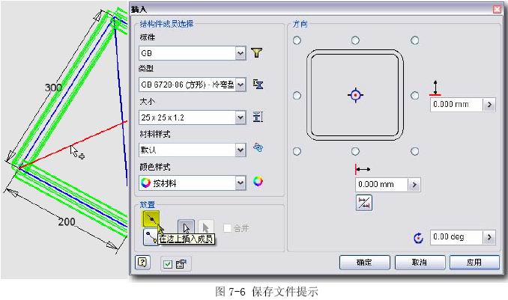Click the color wheel icon beside color style

click(258, 181)
